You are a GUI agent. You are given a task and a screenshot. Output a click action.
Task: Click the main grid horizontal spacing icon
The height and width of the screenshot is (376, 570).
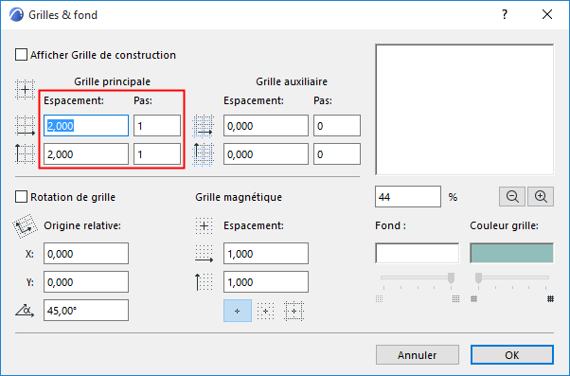[25, 126]
